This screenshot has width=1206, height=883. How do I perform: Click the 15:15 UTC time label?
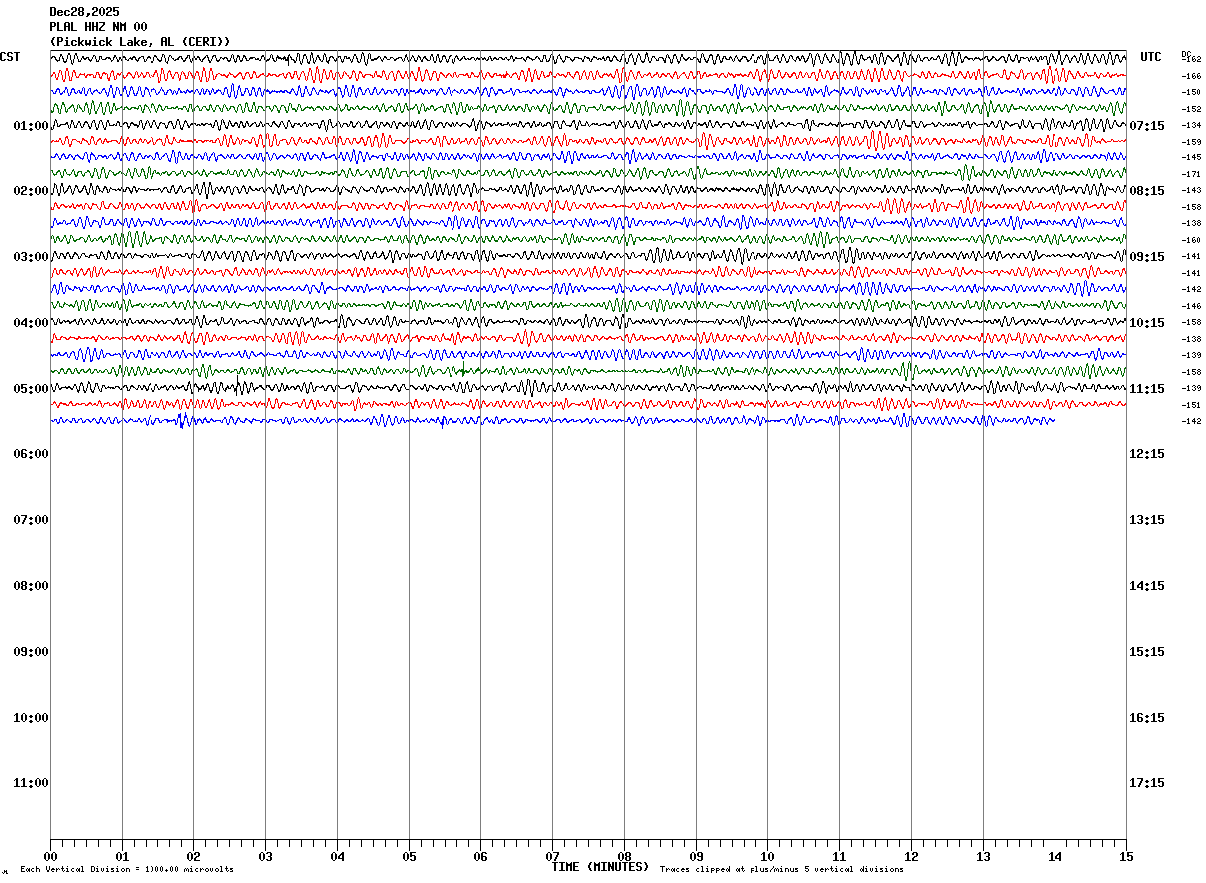1147,652
